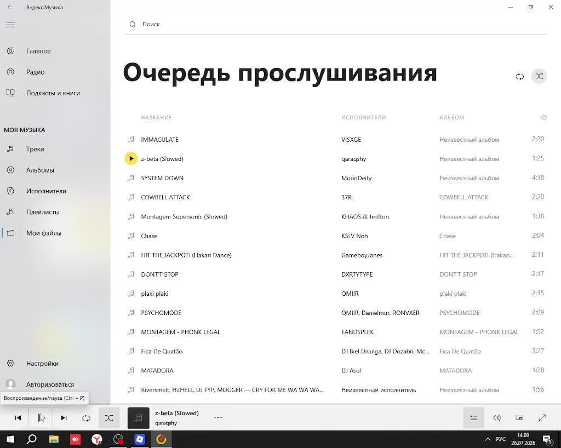Sort by НАЗВАНИЕ column header
The height and width of the screenshot is (448, 561).
[x=156, y=117]
